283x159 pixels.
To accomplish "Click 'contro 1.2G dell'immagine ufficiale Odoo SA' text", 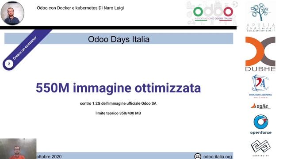I will click(118, 103).
